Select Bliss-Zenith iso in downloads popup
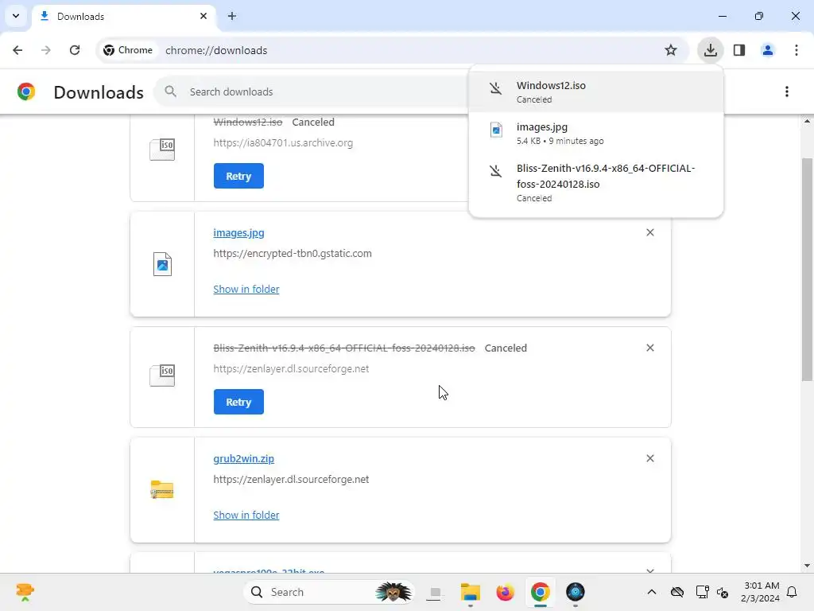814x611 pixels. (596, 183)
